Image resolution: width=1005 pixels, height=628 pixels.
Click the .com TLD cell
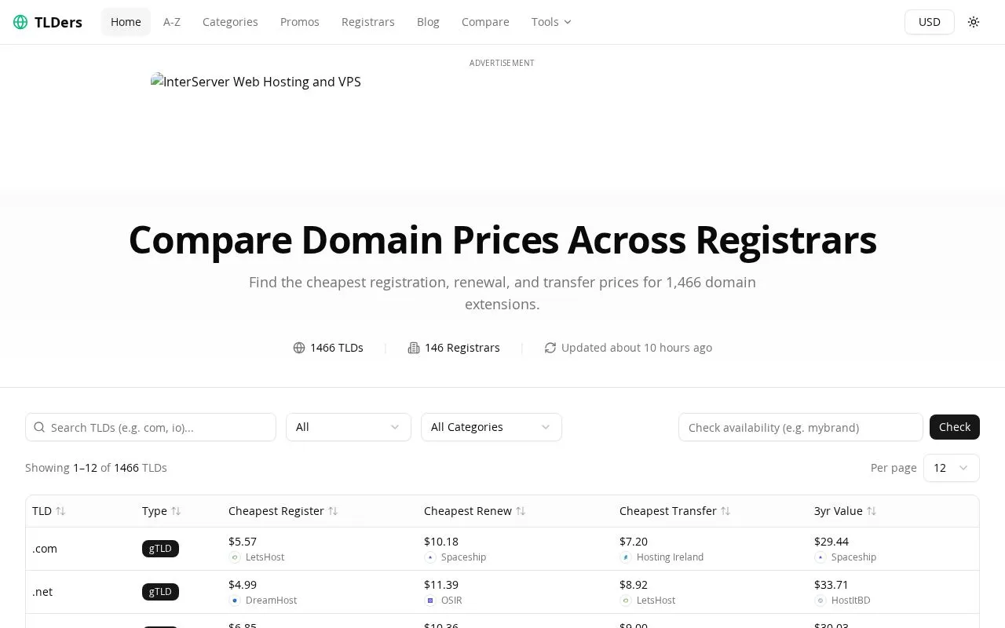pyautogui.click(x=45, y=549)
